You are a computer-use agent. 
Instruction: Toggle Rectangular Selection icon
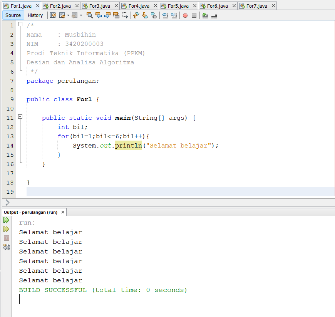pyautogui.click(x=125, y=15)
